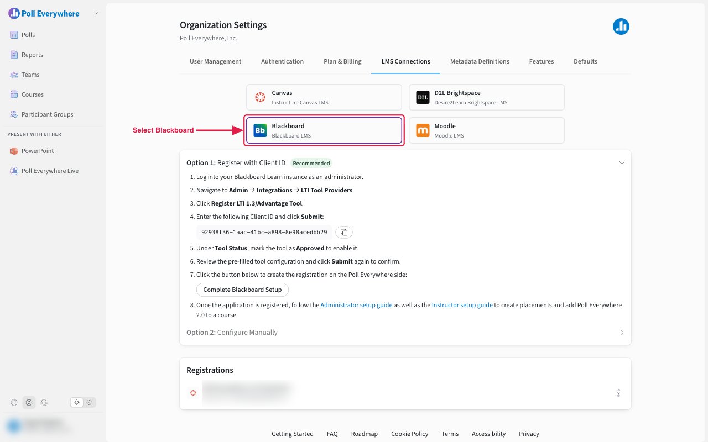Switch to light mode sun icon
The height and width of the screenshot is (442, 708).
(x=77, y=402)
